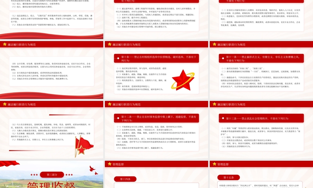Click the line （六）其他在农村事务监督中欺上瞒下、逃避监督行为

click(x=140, y=148)
